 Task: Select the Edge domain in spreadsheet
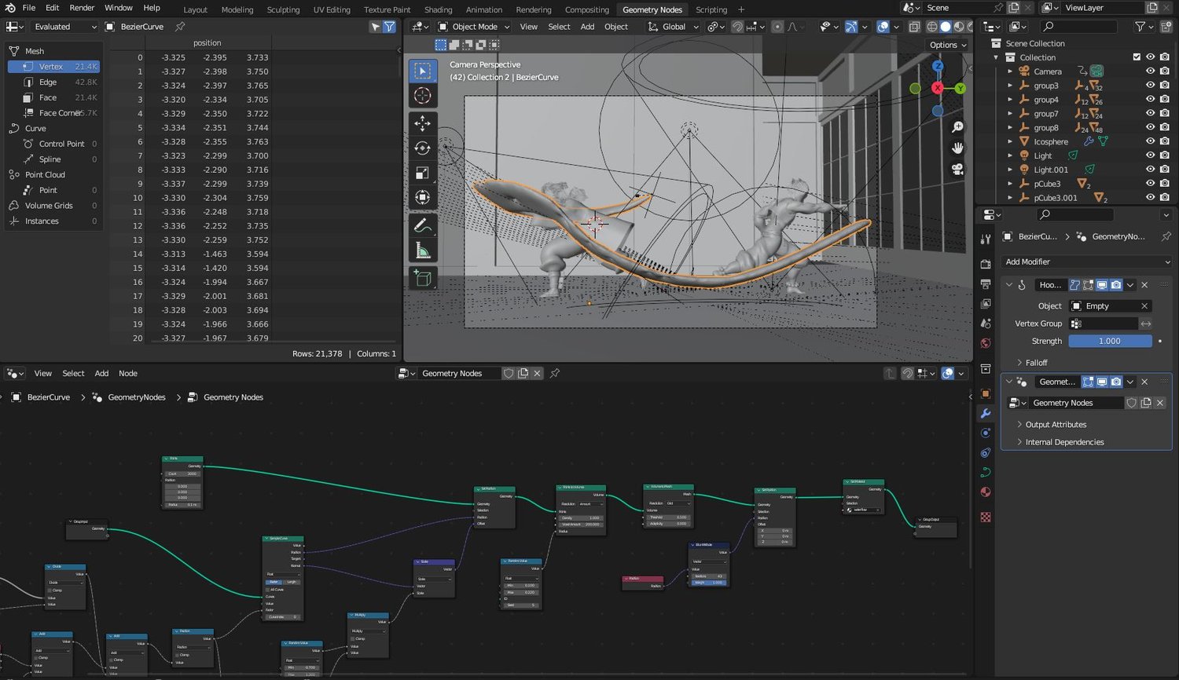[x=53, y=82]
